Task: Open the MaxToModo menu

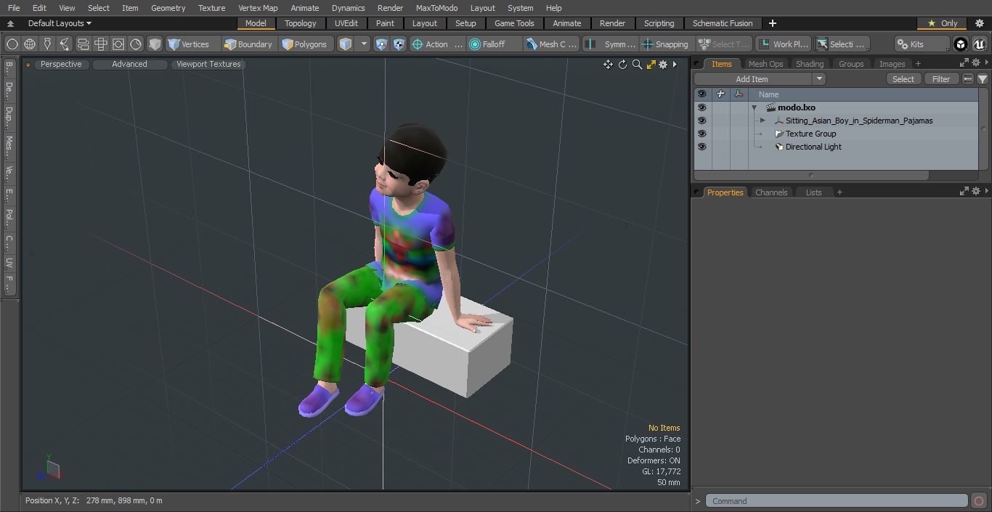Action: point(436,8)
